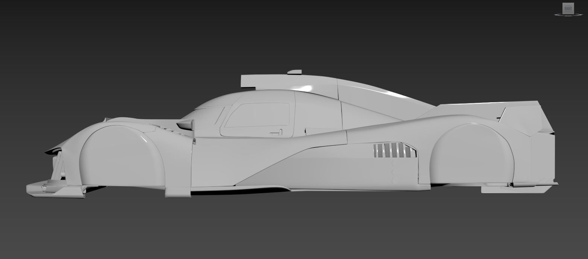
Task: Select the roof antenna fin
Action: (294, 72)
